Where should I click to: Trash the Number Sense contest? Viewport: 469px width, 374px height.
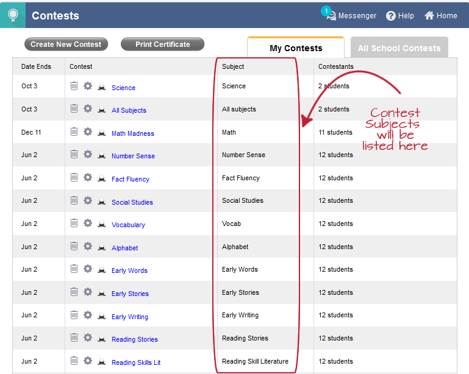[74, 154]
